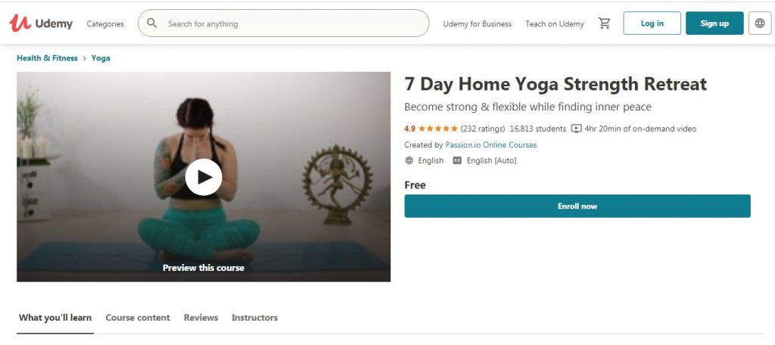
Task: Click the Udemy logo
Action: tap(41, 23)
